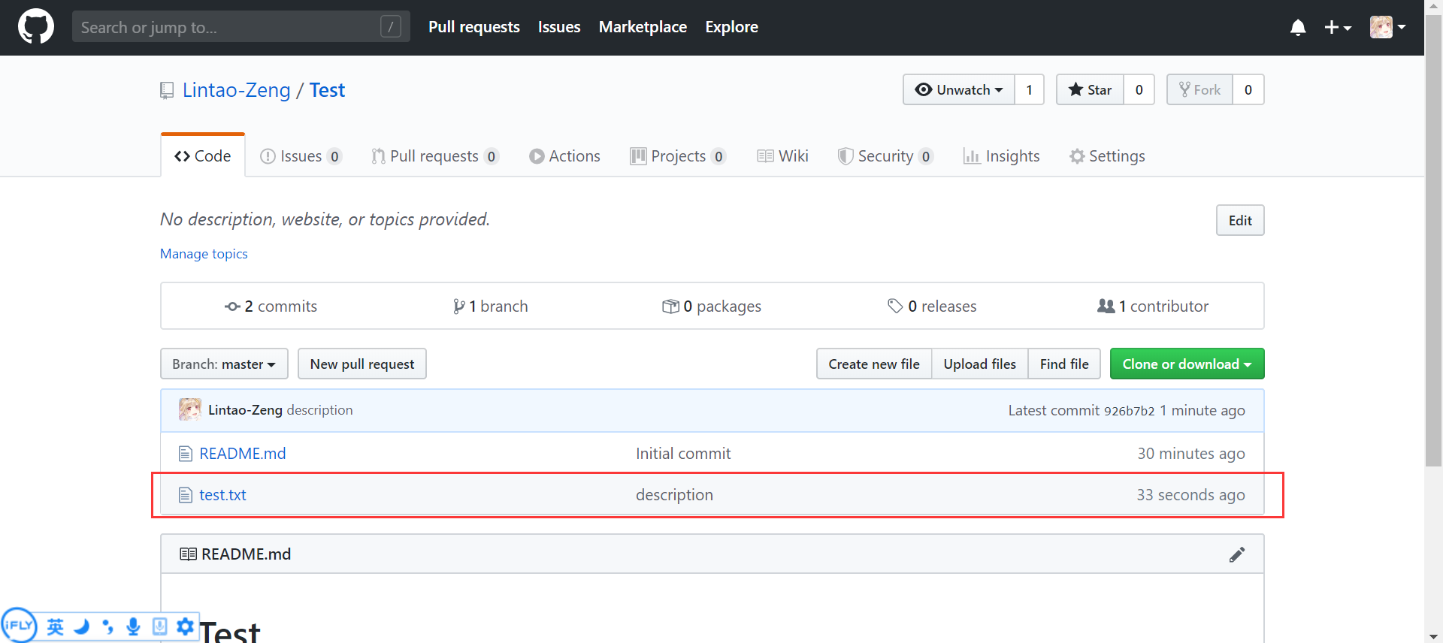Click the file icon next to README.md
This screenshot has height=643, width=1443.
pyautogui.click(x=185, y=454)
